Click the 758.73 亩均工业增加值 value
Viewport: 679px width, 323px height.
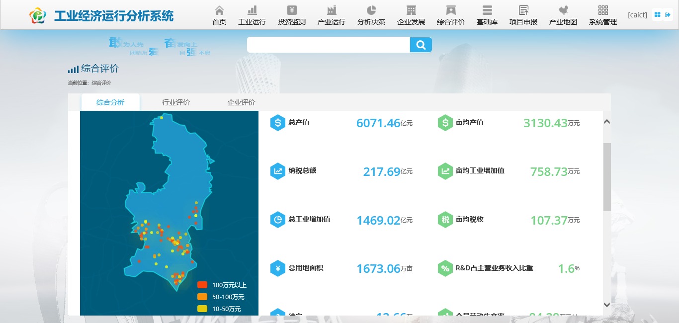point(549,172)
